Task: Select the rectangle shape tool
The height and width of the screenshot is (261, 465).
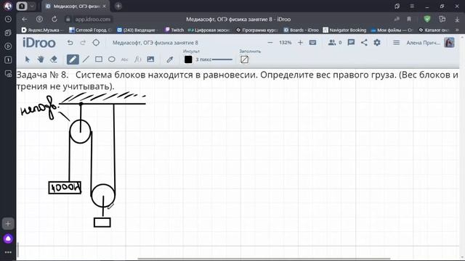Action: pyautogui.click(x=99, y=59)
